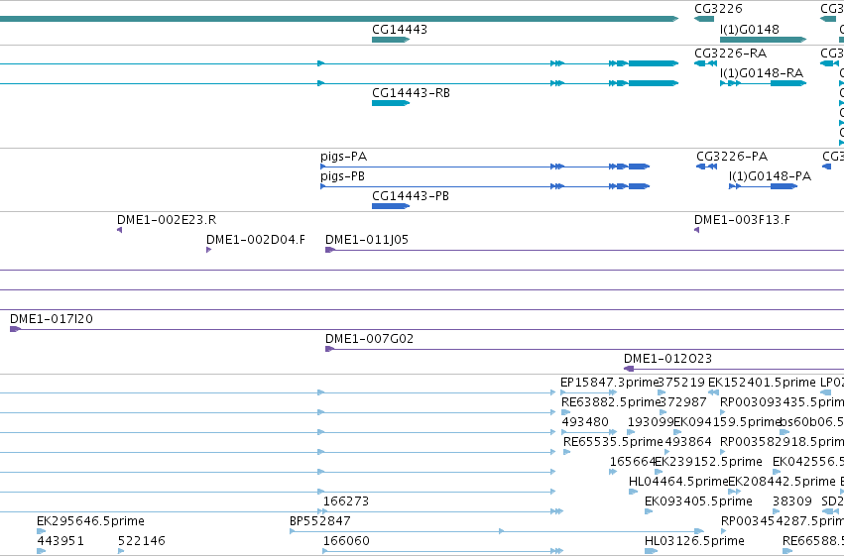Click the DME1-002D04.F clone marker

pyautogui.click(x=209, y=250)
